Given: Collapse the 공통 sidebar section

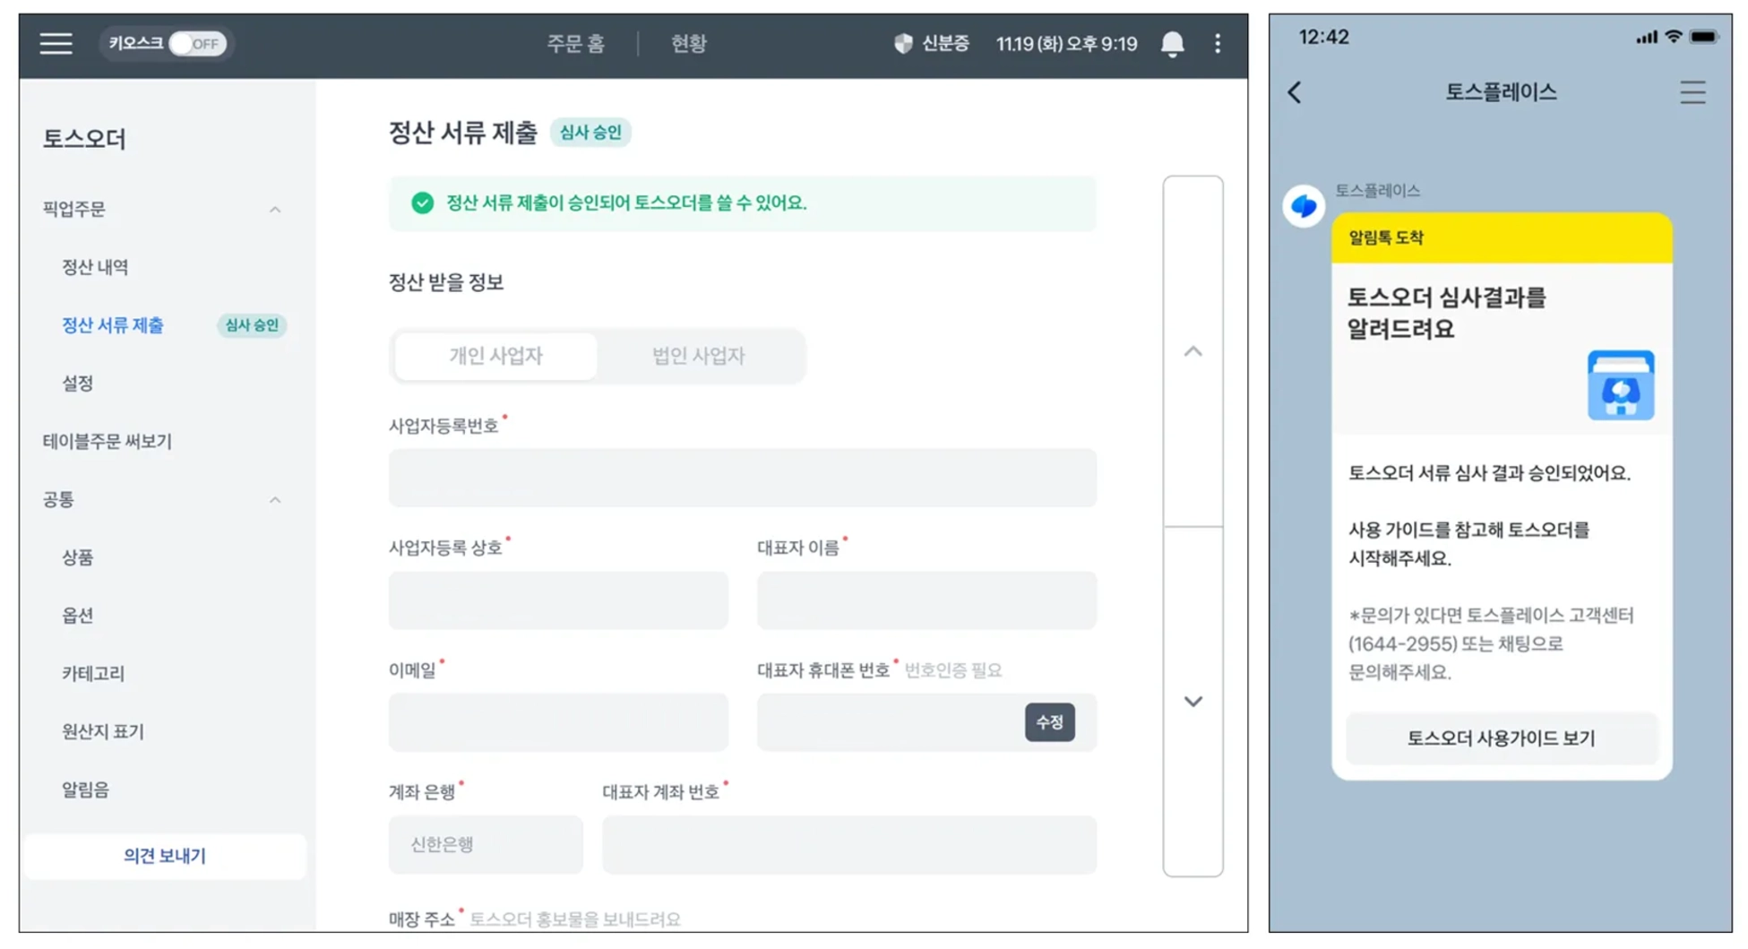Looking at the screenshot, I should click(x=275, y=500).
